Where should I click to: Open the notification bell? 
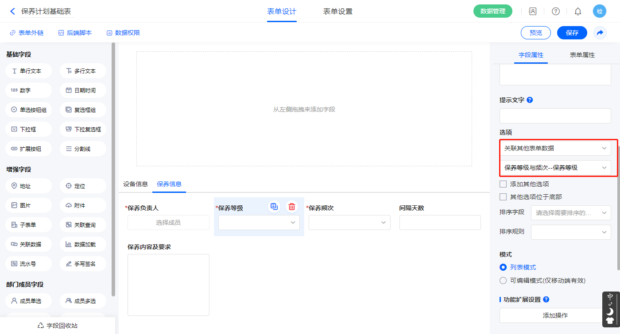tap(578, 12)
